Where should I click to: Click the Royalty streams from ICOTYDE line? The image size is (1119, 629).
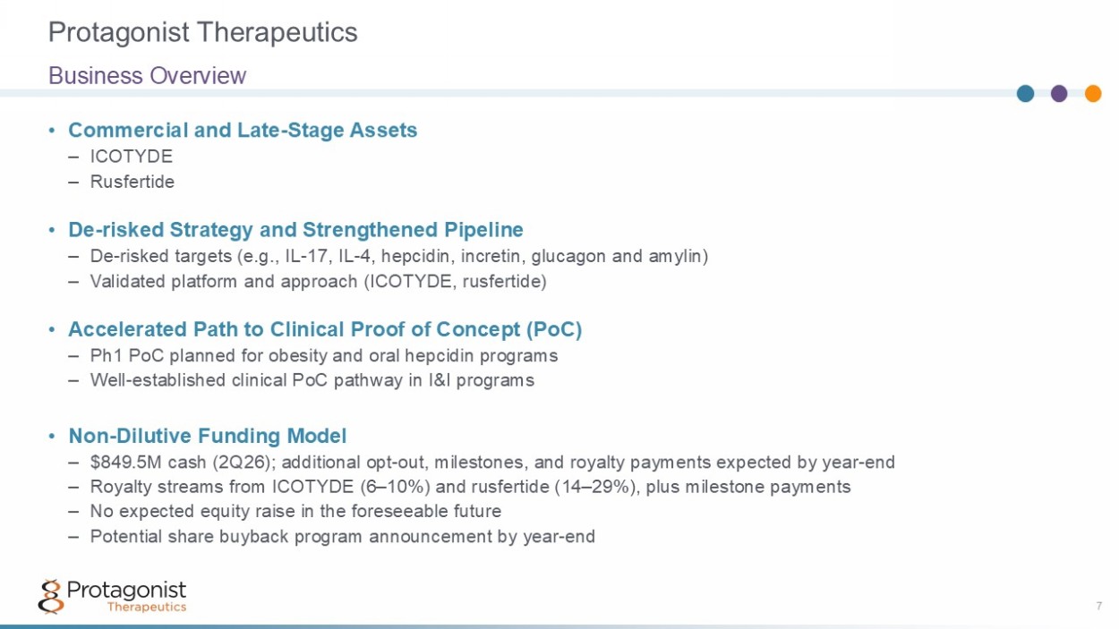(471, 487)
